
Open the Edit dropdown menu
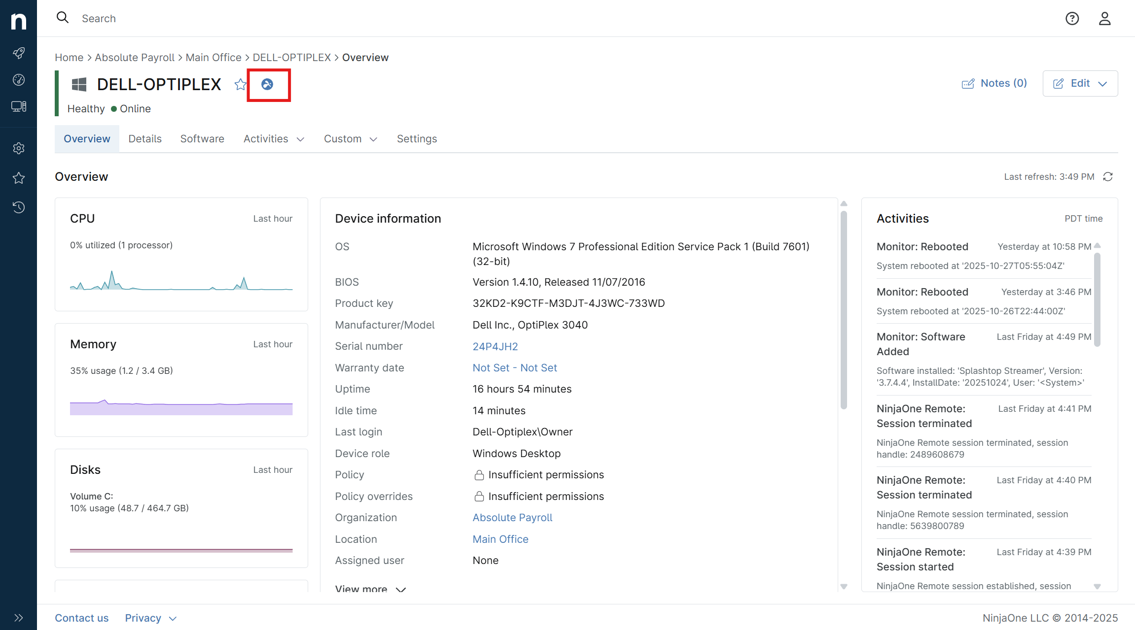pyautogui.click(x=1080, y=84)
